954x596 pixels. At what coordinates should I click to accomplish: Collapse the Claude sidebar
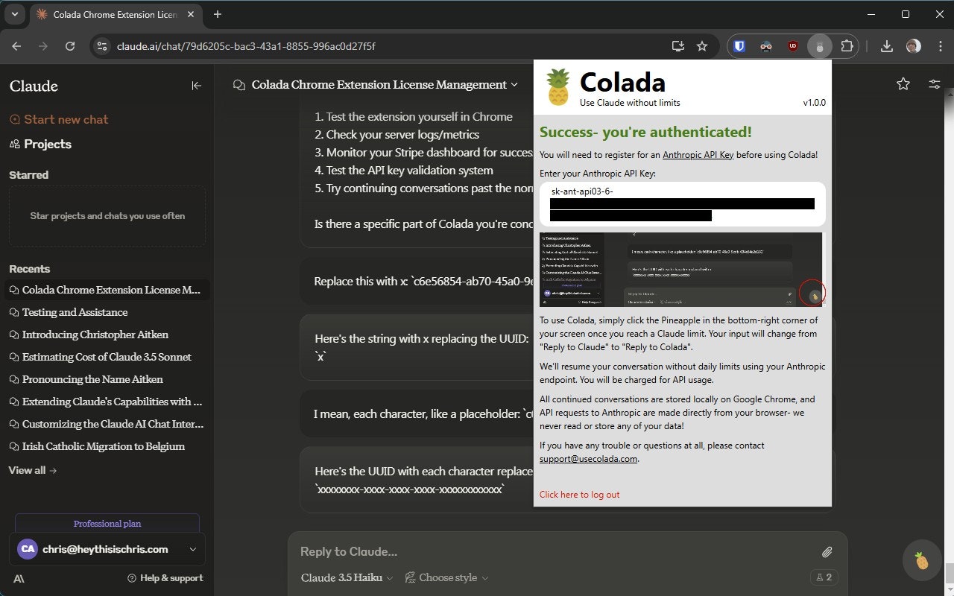(x=197, y=86)
